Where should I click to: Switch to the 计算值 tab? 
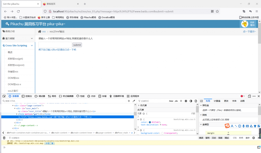(217, 101)
